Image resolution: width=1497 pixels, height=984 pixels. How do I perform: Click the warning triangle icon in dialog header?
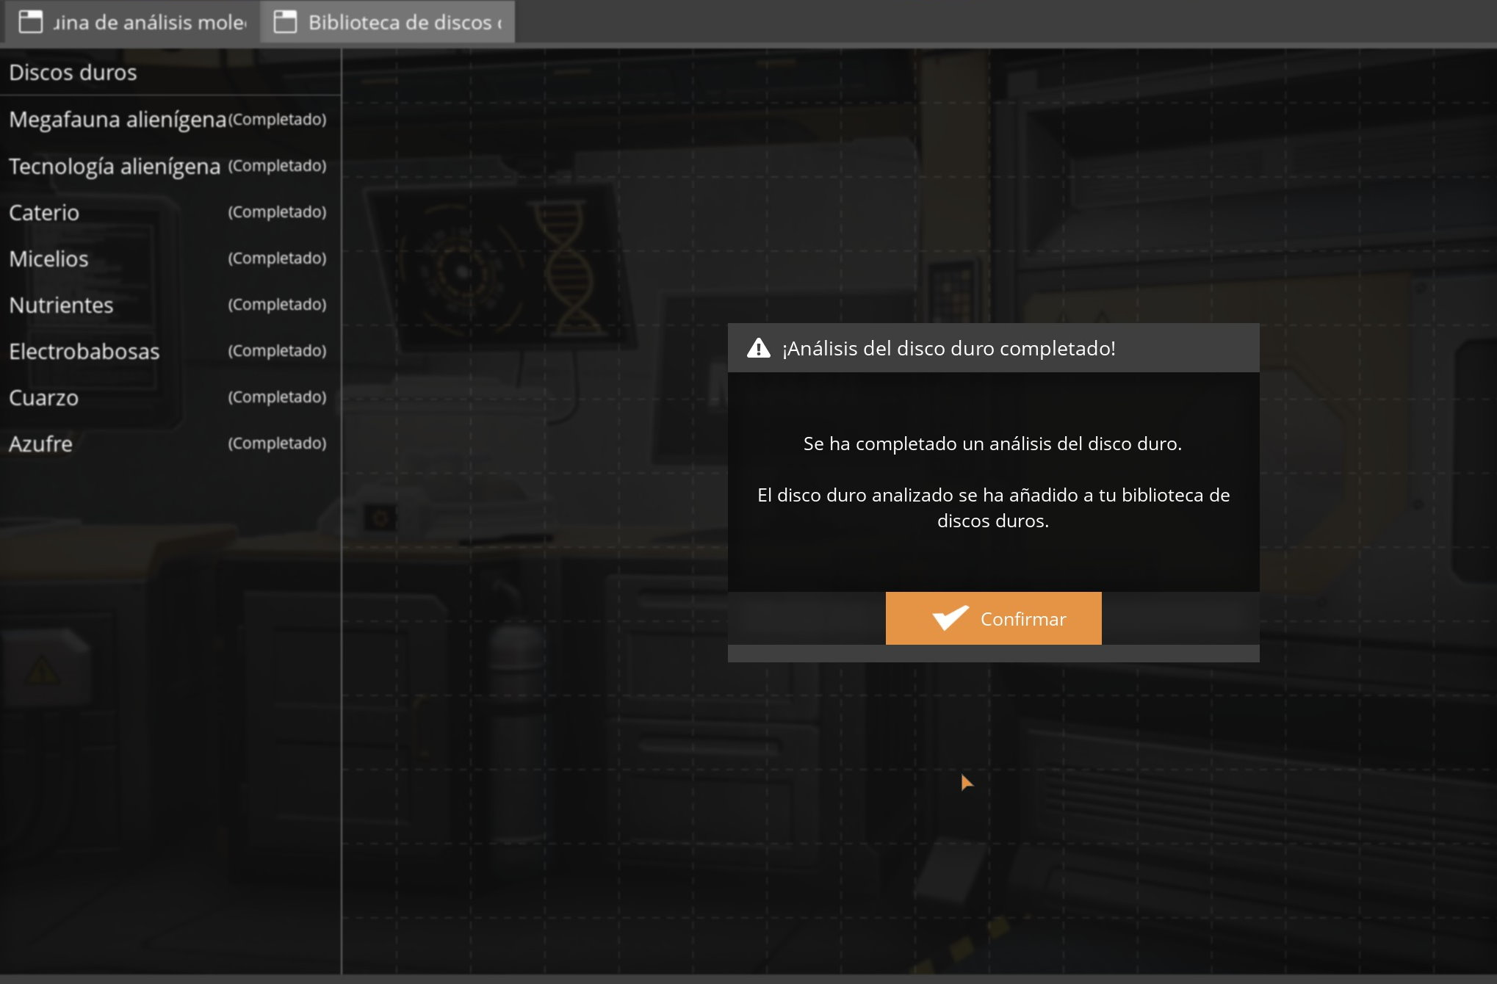tap(758, 348)
